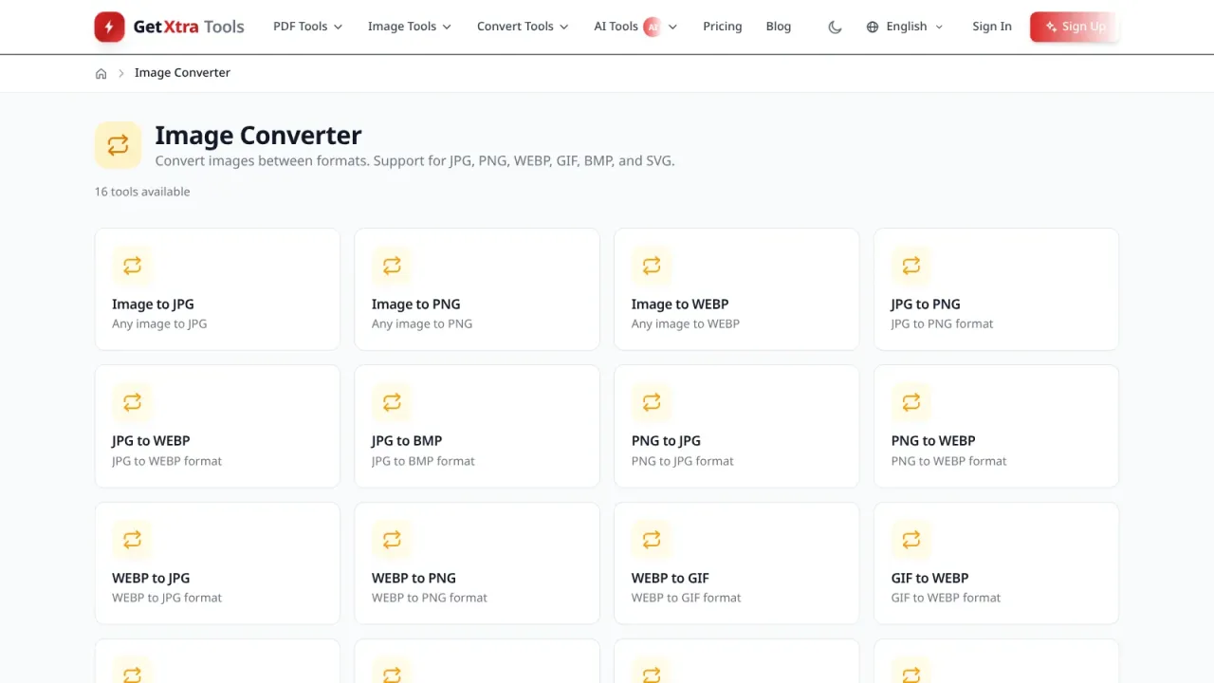Toggle dark mode with the moon icon

pos(835,27)
